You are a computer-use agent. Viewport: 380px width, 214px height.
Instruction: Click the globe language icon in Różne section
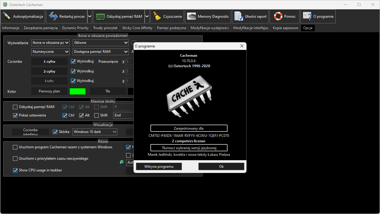click(x=122, y=162)
